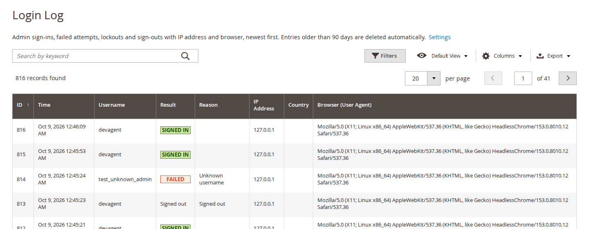Expand the Export dropdown arrow
The height and width of the screenshot is (229, 589).
click(x=569, y=56)
